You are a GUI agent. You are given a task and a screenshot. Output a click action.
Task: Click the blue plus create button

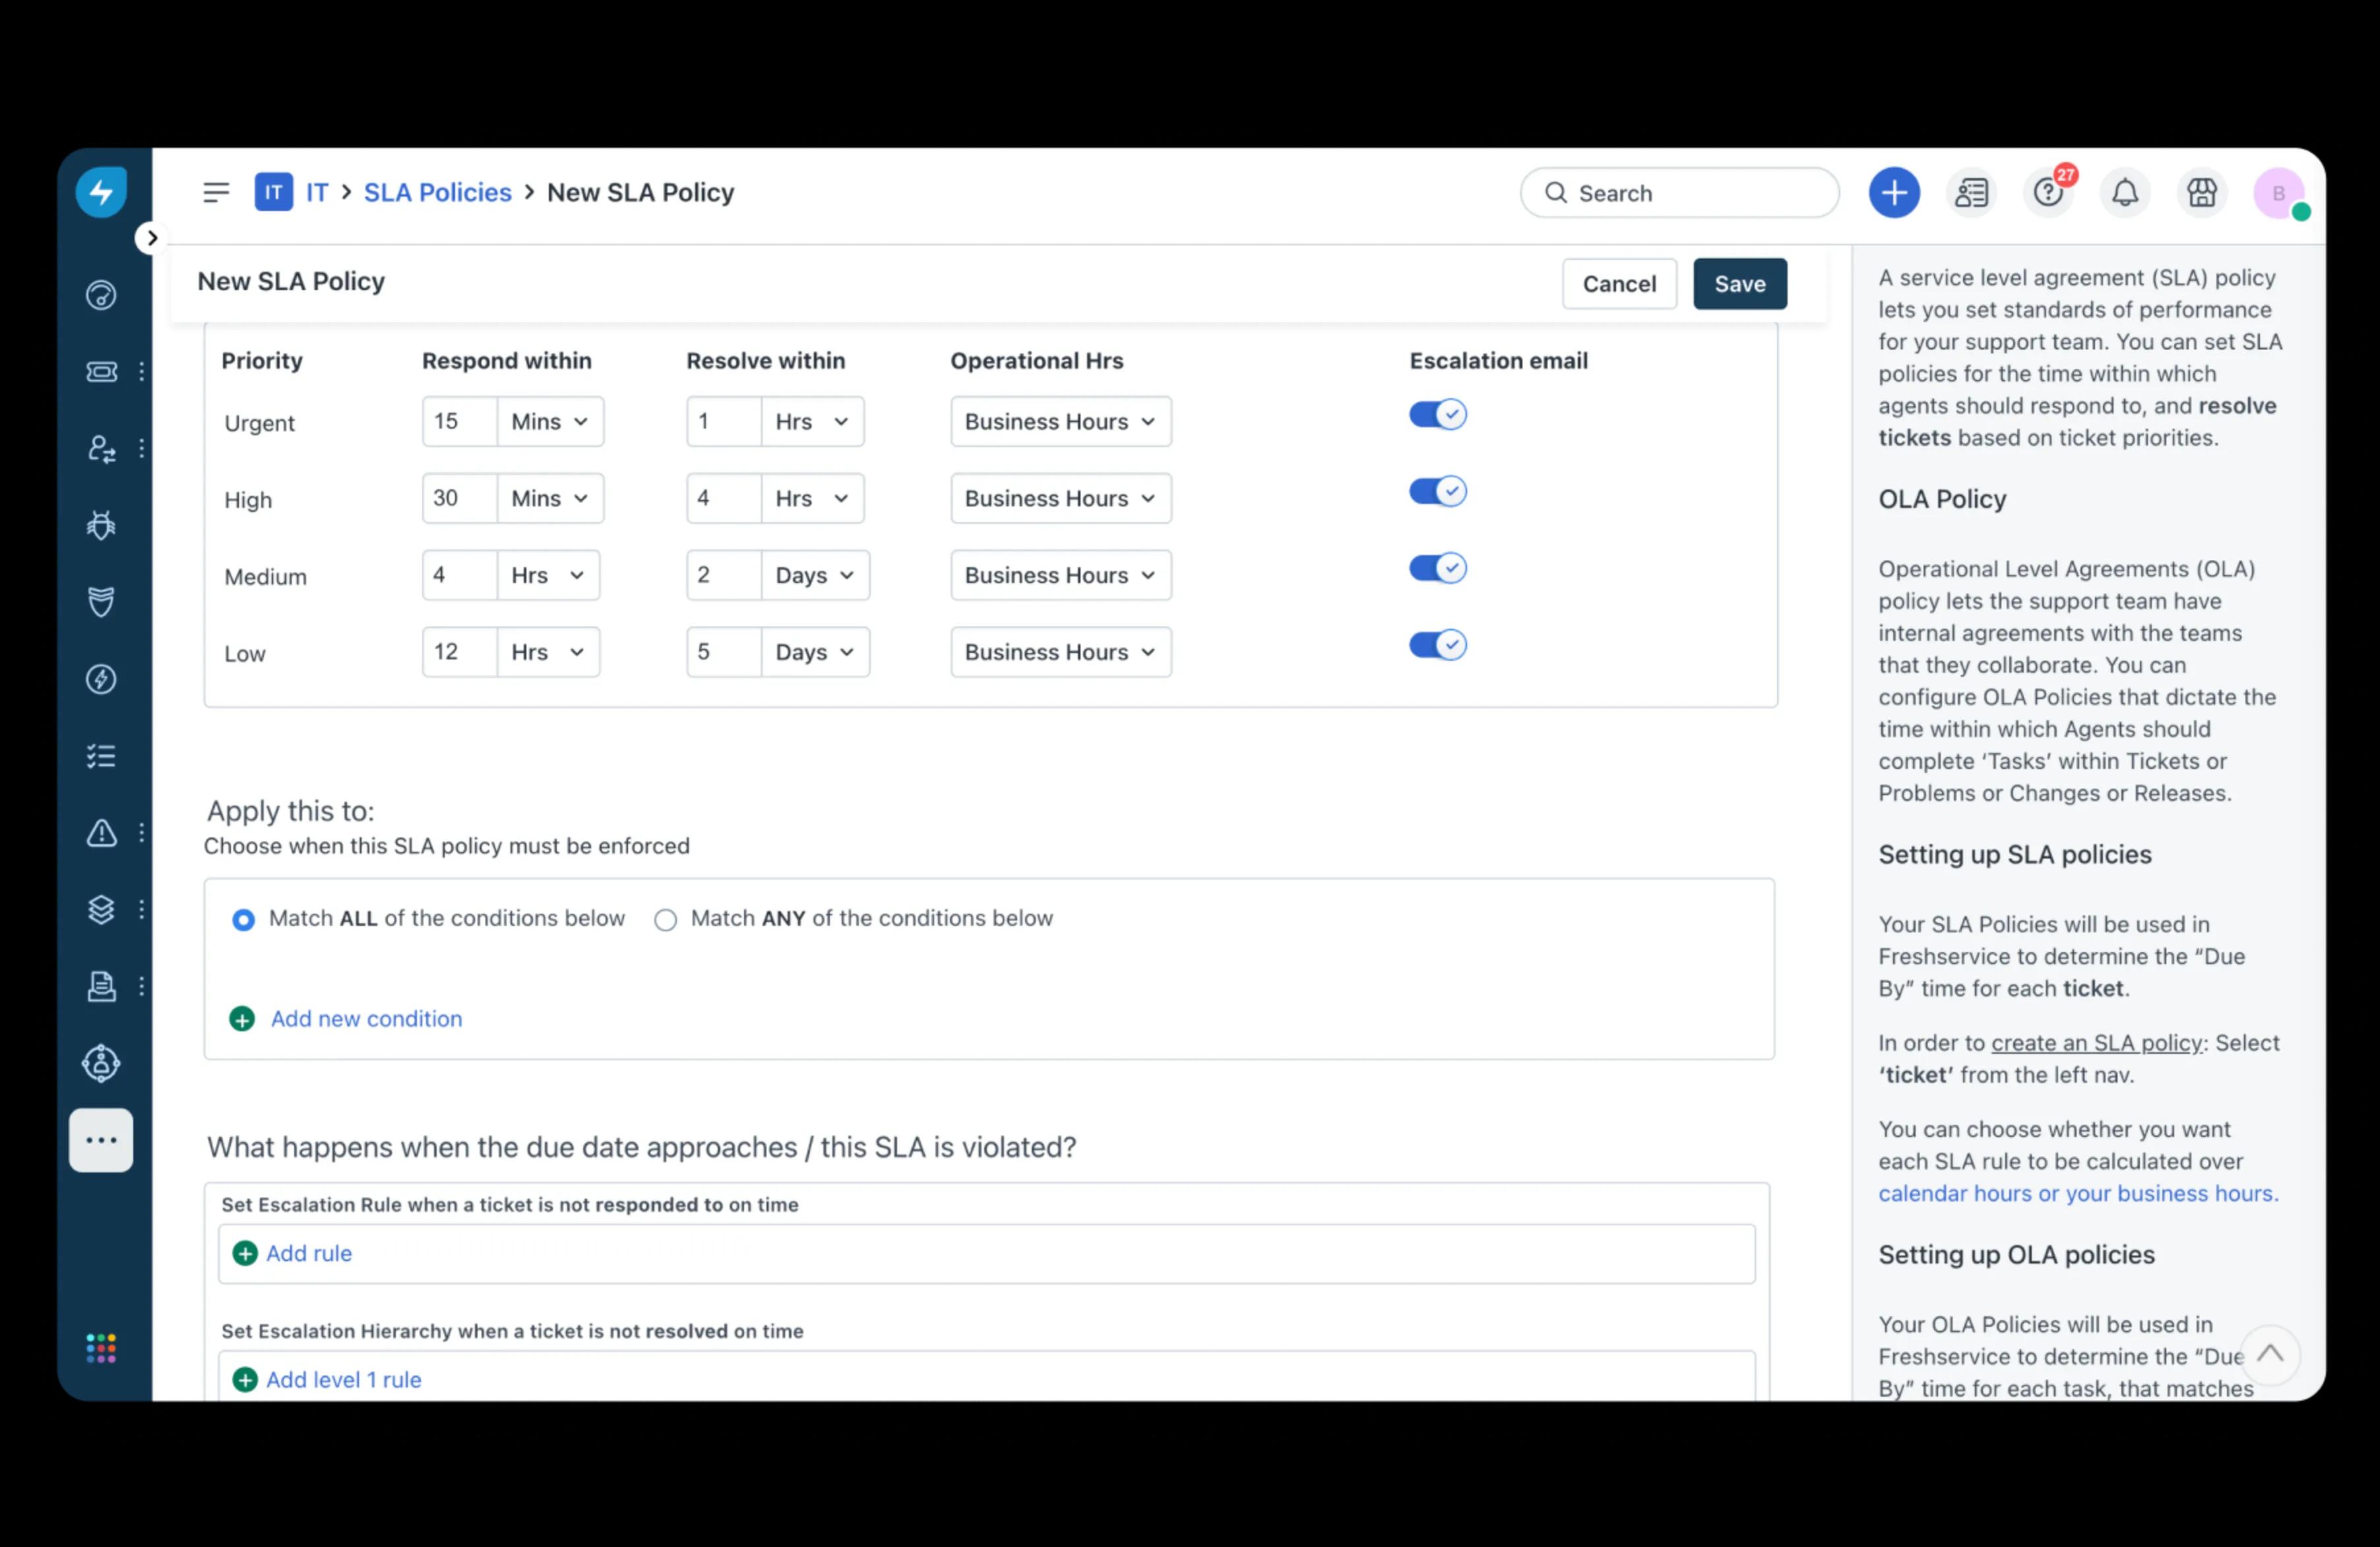coord(1894,193)
